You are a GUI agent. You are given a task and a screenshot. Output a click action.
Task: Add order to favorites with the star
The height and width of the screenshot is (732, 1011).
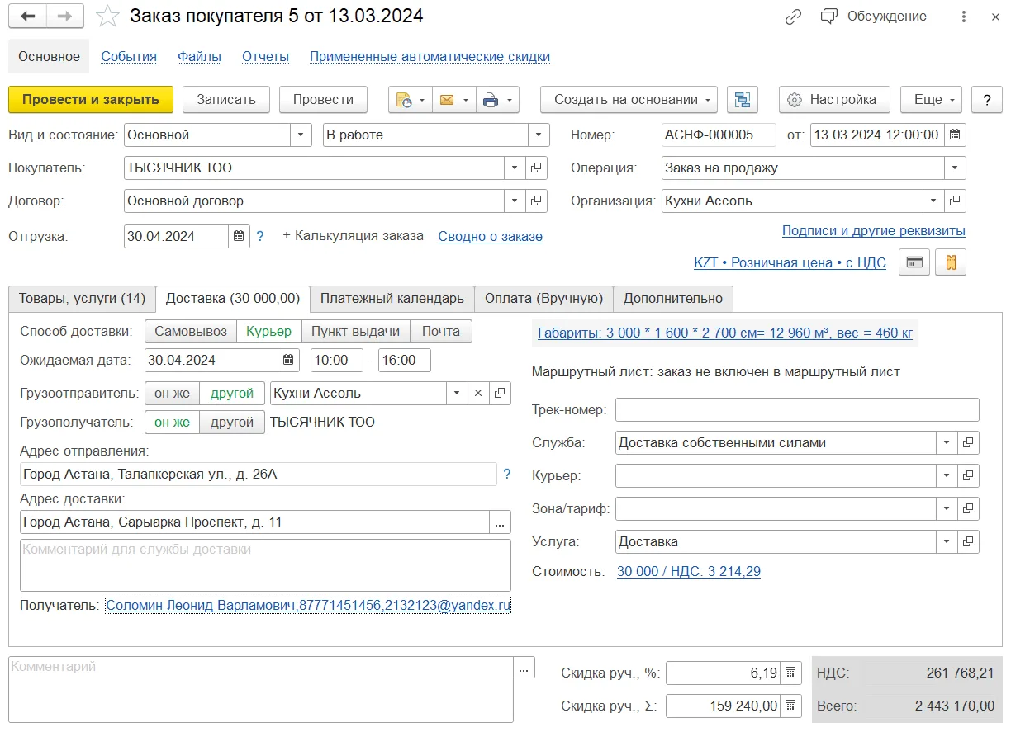(106, 17)
